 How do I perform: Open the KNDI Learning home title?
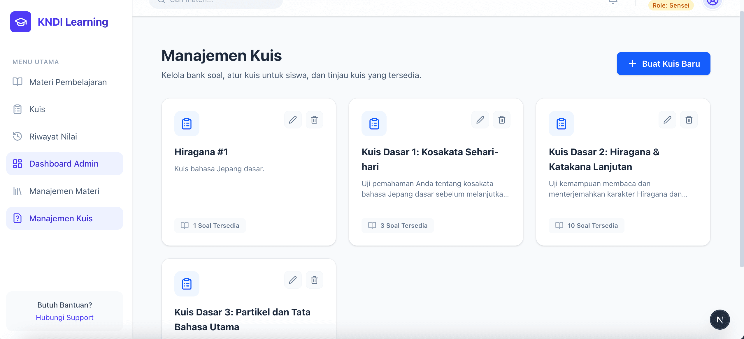tap(73, 22)
